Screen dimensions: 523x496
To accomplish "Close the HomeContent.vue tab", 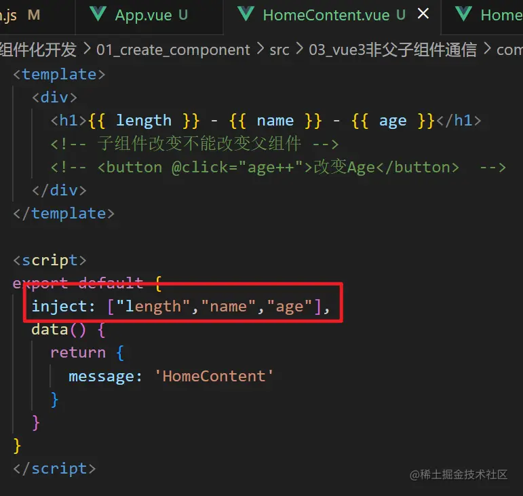I will coord(423,14).
